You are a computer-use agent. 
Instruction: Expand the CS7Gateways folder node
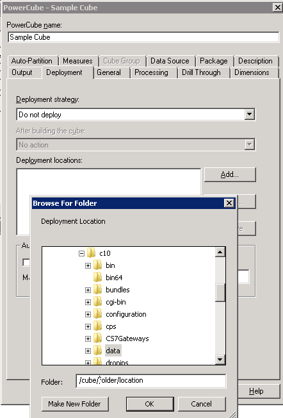(88, 339)
